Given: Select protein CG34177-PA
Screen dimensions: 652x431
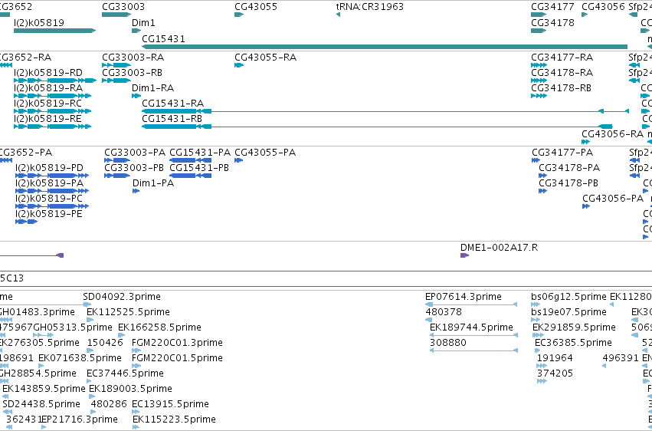Looking at the screenshot, I should click(562, 153).
